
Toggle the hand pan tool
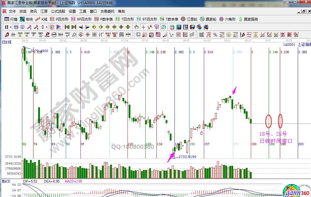(137, 27)
